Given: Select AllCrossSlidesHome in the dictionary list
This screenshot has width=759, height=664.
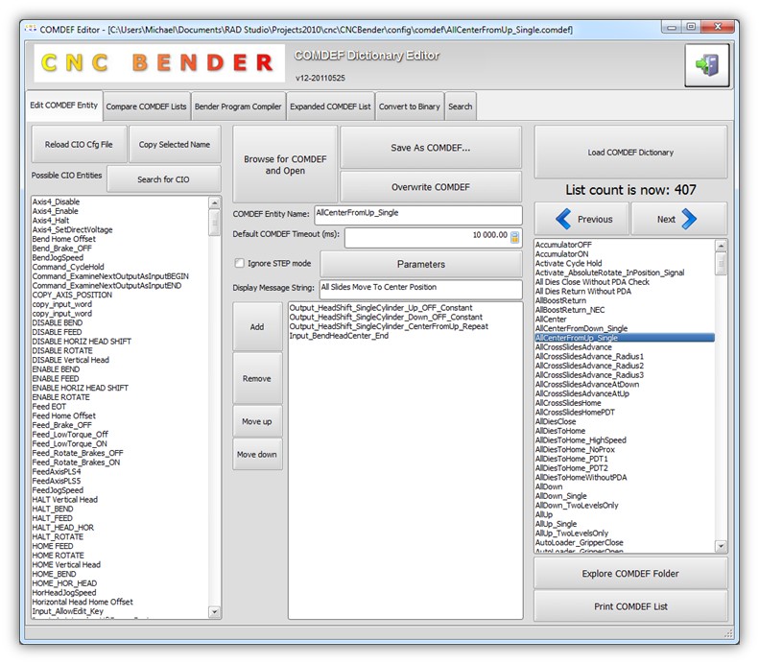Looking at the screenshot, I should [x=568, y=403].
